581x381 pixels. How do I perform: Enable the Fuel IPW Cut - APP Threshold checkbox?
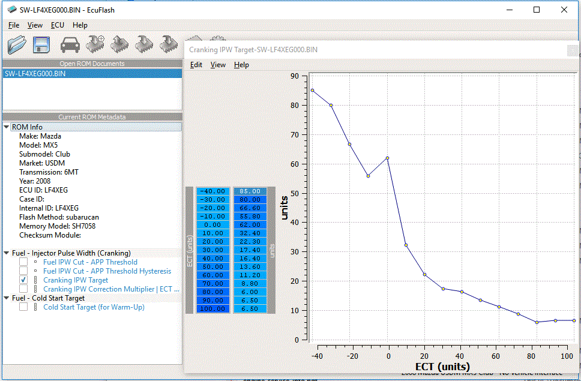coord(23,262)
